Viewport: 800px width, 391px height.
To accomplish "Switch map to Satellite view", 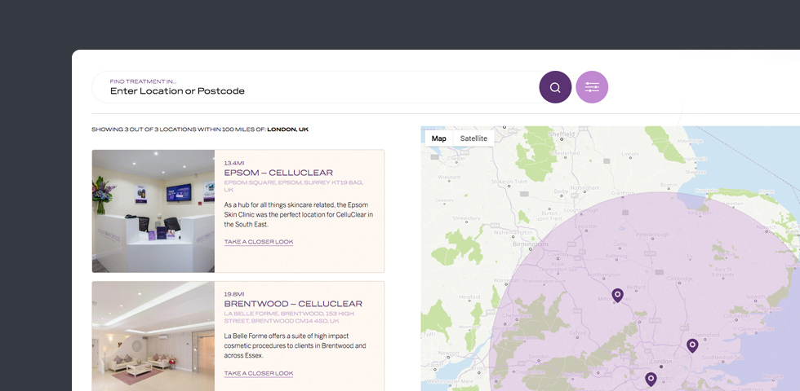I will pos(473,138).
